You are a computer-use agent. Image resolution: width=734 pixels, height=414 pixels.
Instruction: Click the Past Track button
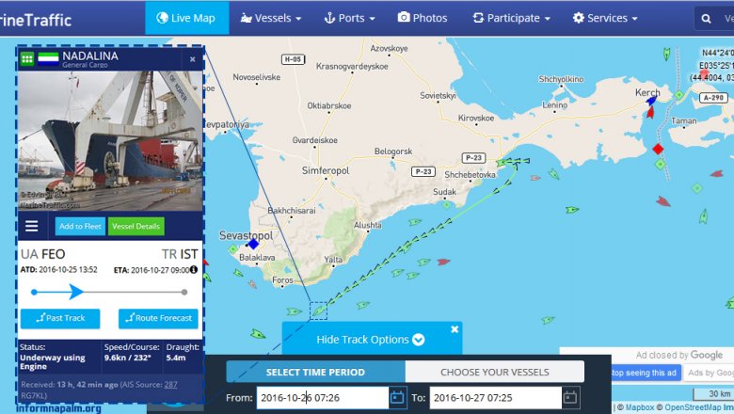(x=60, y=318)
